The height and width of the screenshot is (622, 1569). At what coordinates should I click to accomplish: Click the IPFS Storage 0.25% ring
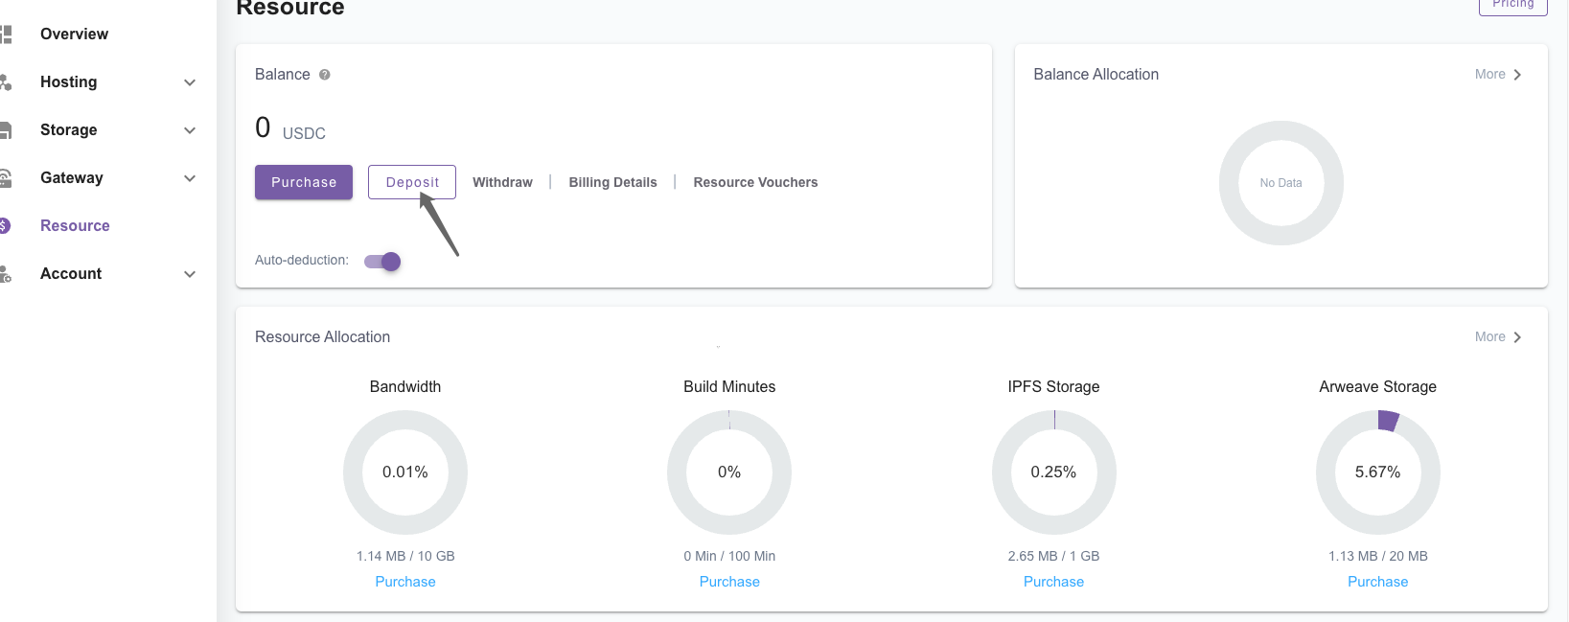click(x=1053, y=472)
